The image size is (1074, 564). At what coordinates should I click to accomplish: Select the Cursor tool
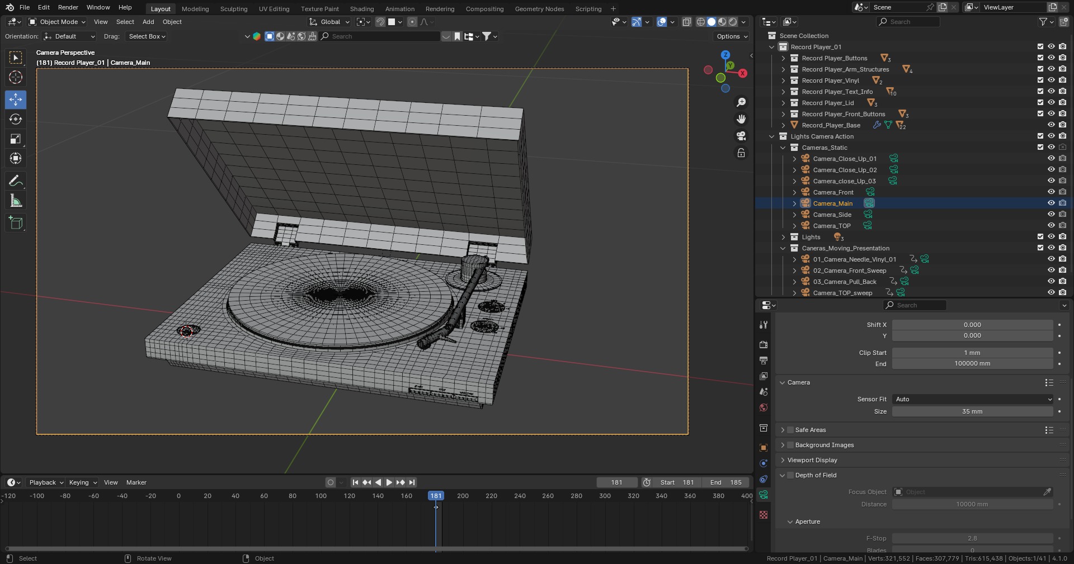[16, 77]
